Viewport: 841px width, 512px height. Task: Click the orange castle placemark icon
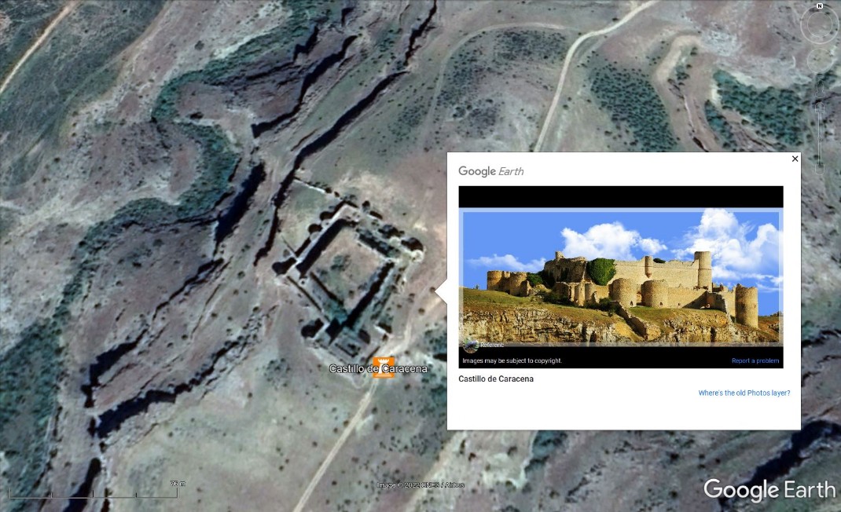coord(384,368)
